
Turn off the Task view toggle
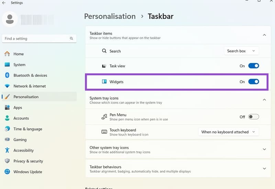(253, 66)
